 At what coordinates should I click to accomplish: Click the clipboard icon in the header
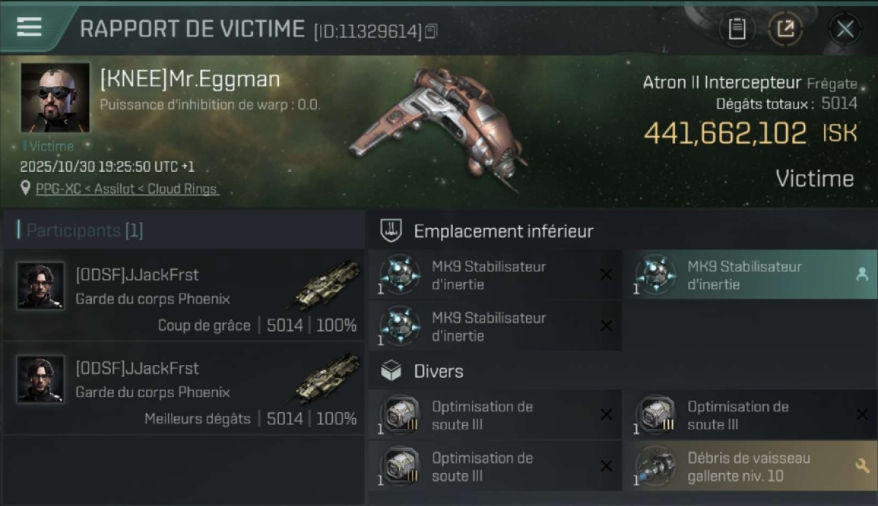(738, 29)
